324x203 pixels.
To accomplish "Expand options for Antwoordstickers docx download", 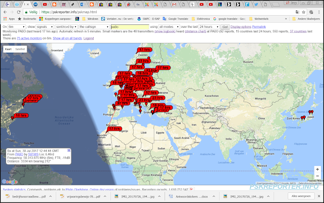I will click(214, 196).
